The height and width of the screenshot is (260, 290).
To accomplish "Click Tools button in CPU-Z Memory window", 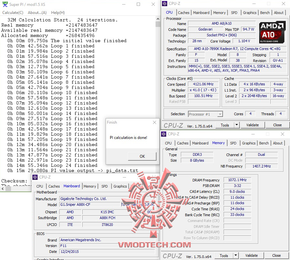I will coord(224,255).
